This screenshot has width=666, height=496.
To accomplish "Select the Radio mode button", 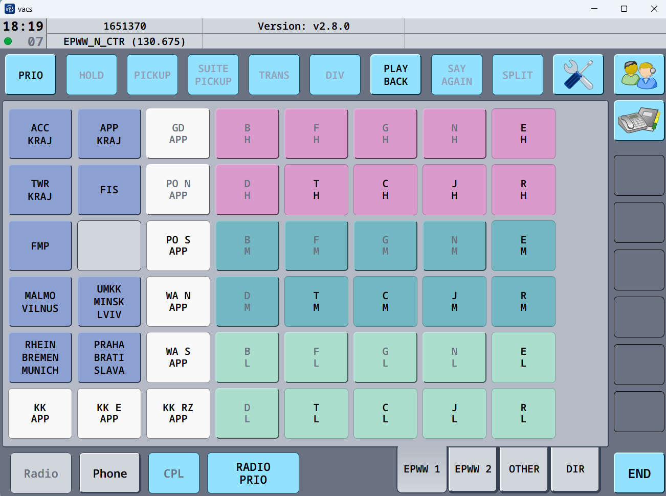I will [41, 473].
